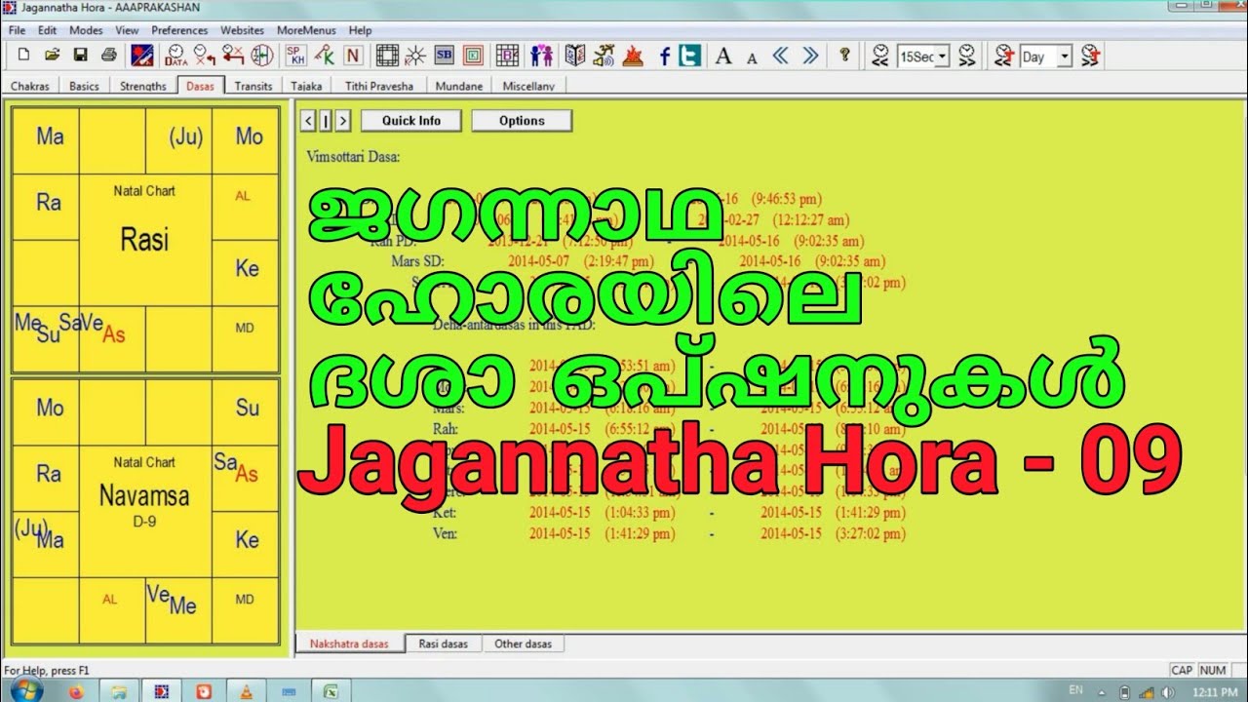The image size is (1248, 702).
Task: Click the red-blue chart image icon
Action: pyautogui.click(x=142, y=56)
